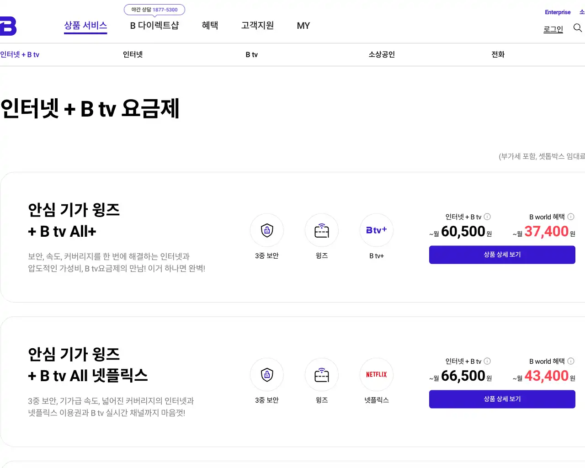
Task: Click the NETFLIX logo icon
Action: coord(377,375)
